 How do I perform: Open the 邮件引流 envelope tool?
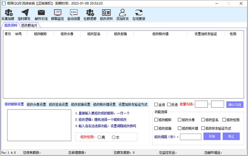(41, 15)
